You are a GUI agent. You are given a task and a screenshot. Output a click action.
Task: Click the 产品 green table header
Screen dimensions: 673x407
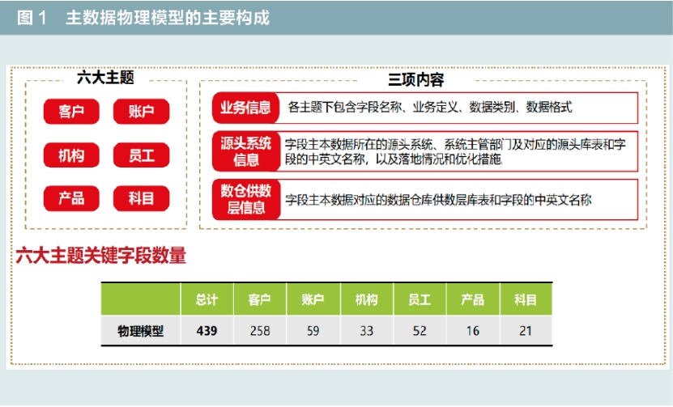473,299
